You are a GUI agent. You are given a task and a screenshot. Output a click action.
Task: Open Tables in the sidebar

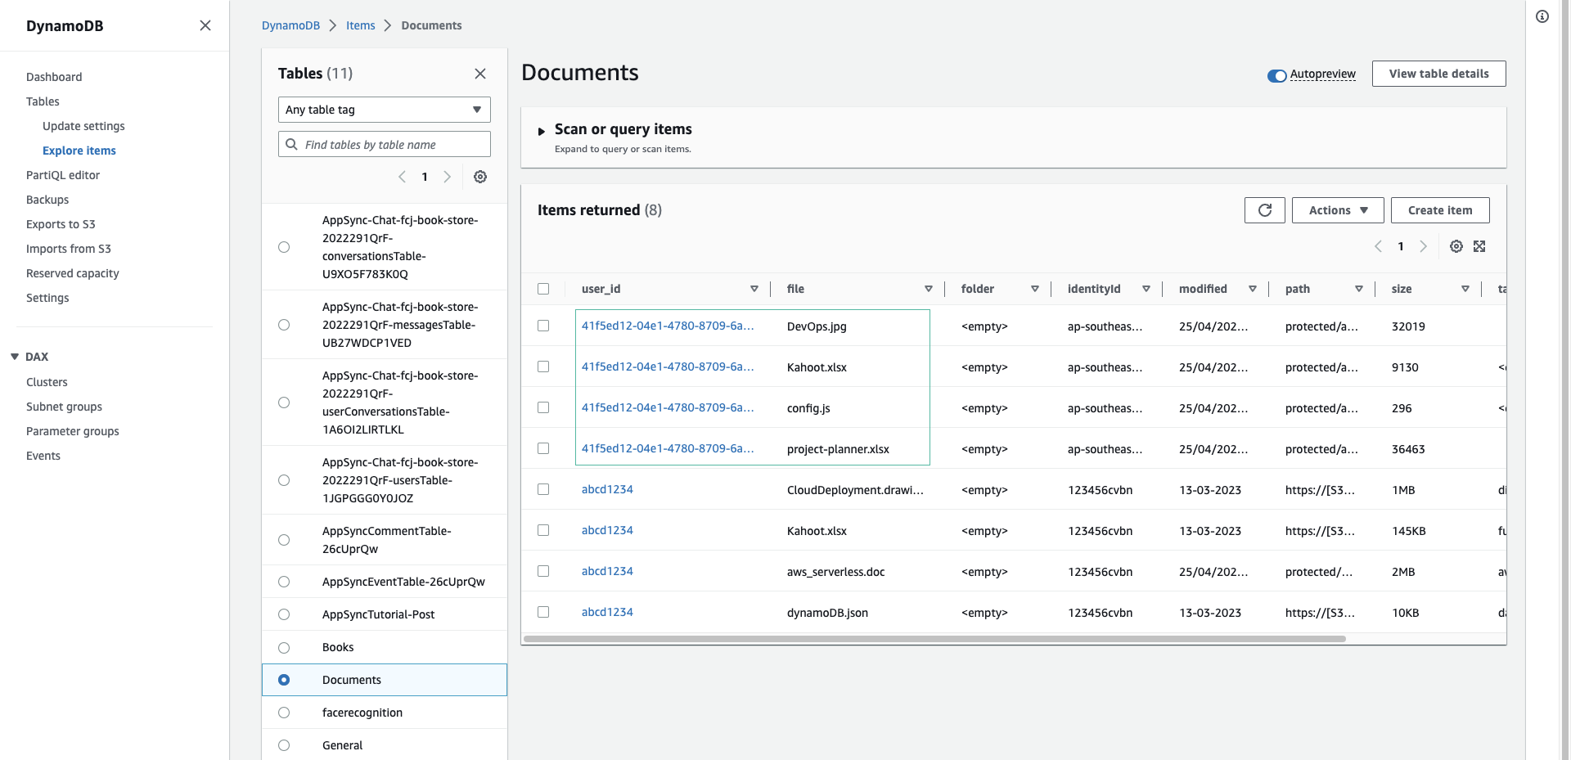coord(43,101)
